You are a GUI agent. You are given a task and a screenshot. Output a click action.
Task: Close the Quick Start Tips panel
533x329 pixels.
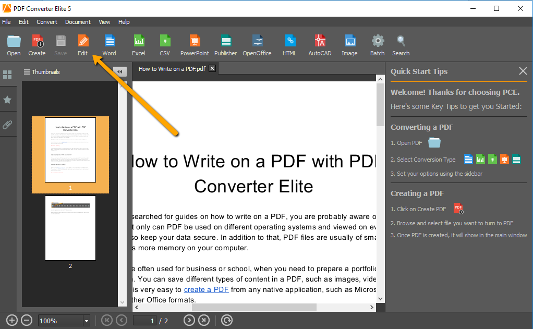(x=523, y=71)
